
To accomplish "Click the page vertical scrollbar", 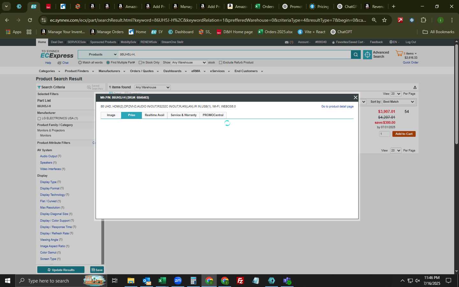I will click(456, 95).
